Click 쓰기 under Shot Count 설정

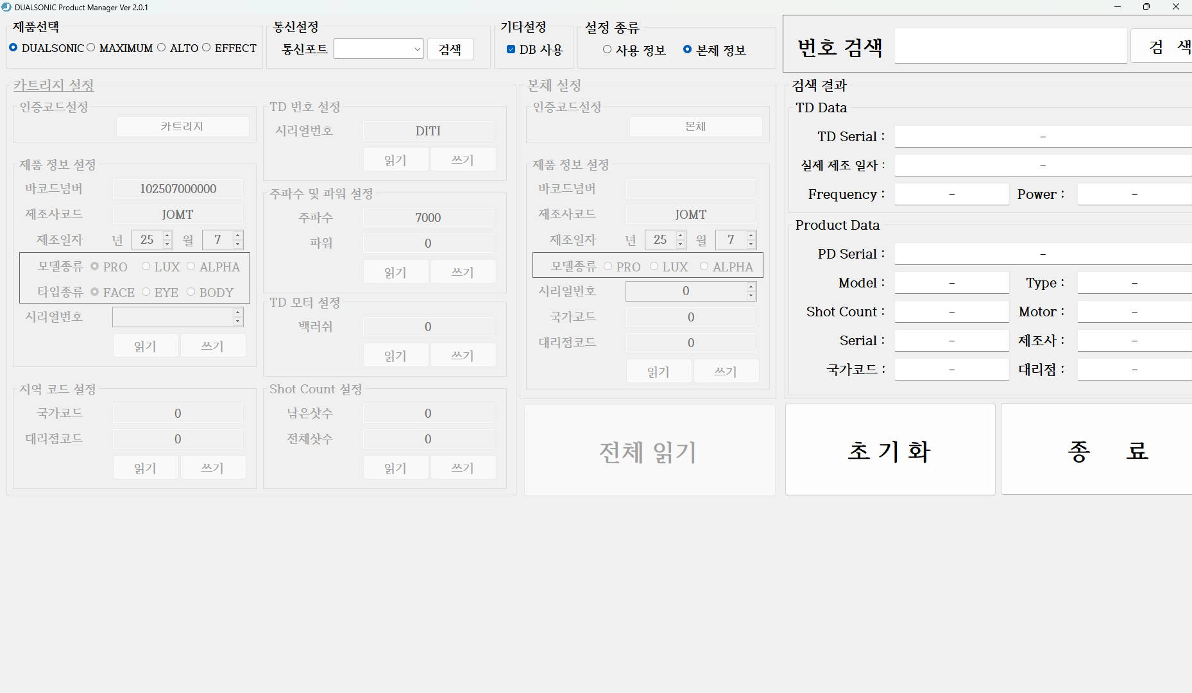click(x=463, y=467)
